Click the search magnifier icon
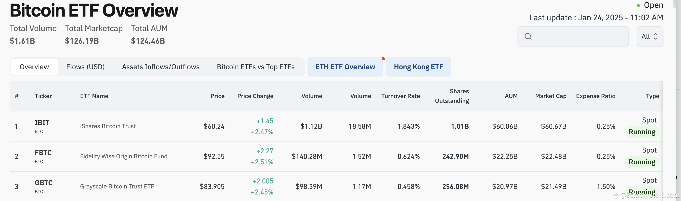 (528, 36)
